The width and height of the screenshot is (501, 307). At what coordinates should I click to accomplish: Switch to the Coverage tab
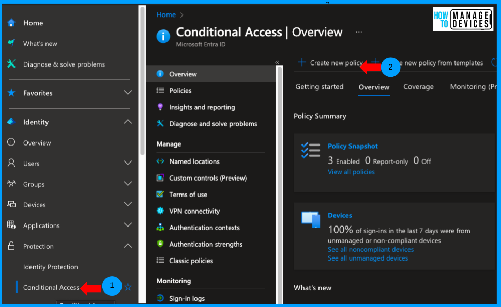point(418,87)
